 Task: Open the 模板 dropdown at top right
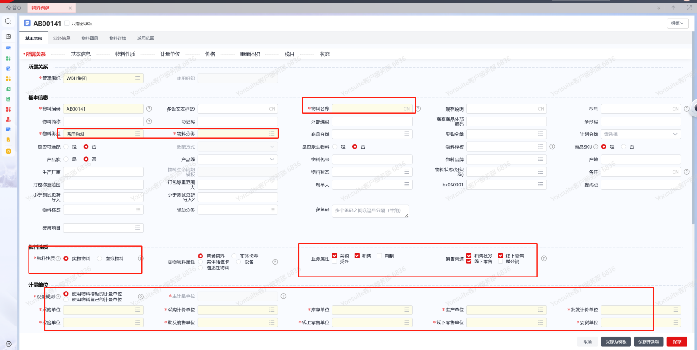click(678, 24)
